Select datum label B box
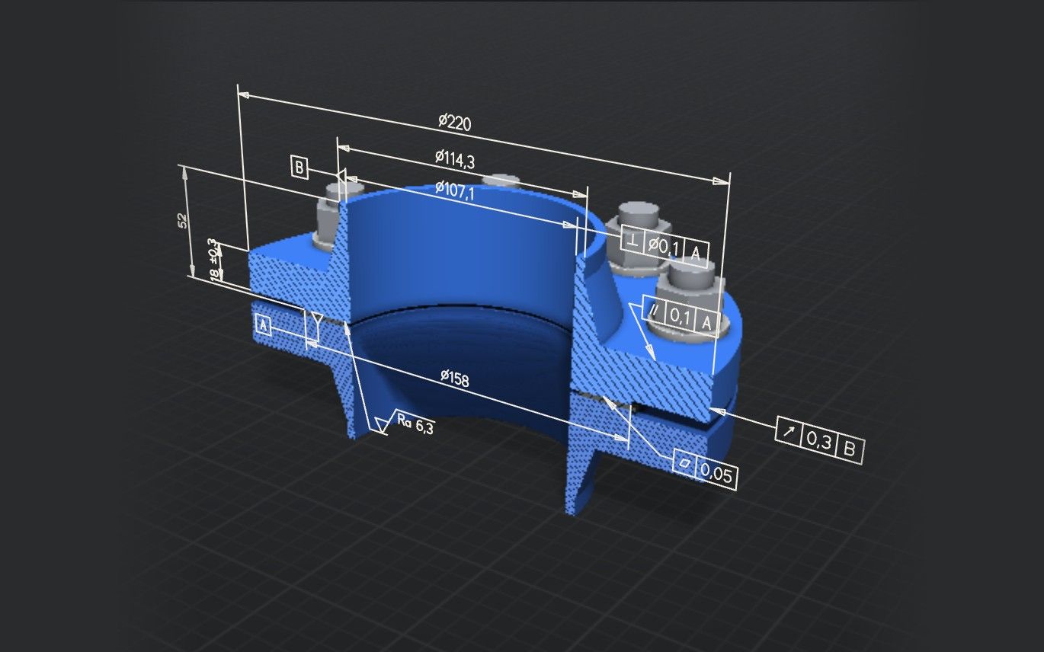 coord(299,168)
